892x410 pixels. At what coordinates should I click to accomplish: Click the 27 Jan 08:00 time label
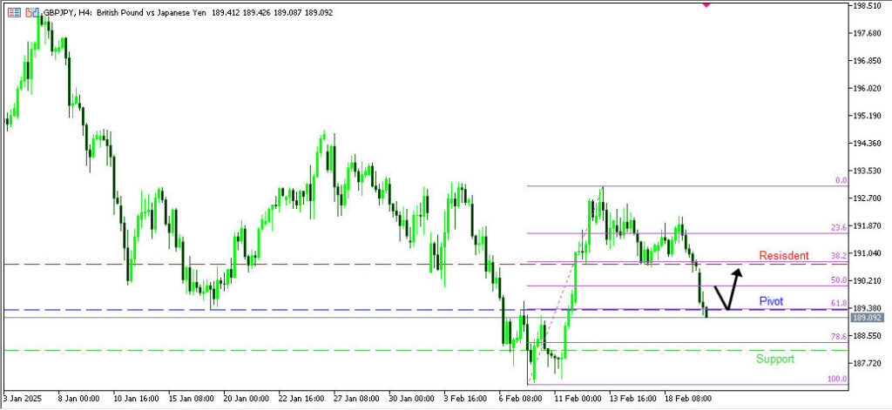pyautogui.click(x=355, y=400)
